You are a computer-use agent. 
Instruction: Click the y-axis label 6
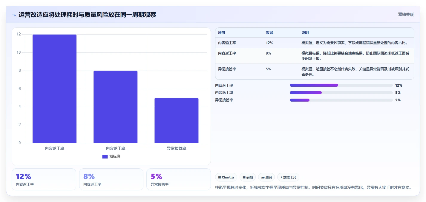pos(20,89)
